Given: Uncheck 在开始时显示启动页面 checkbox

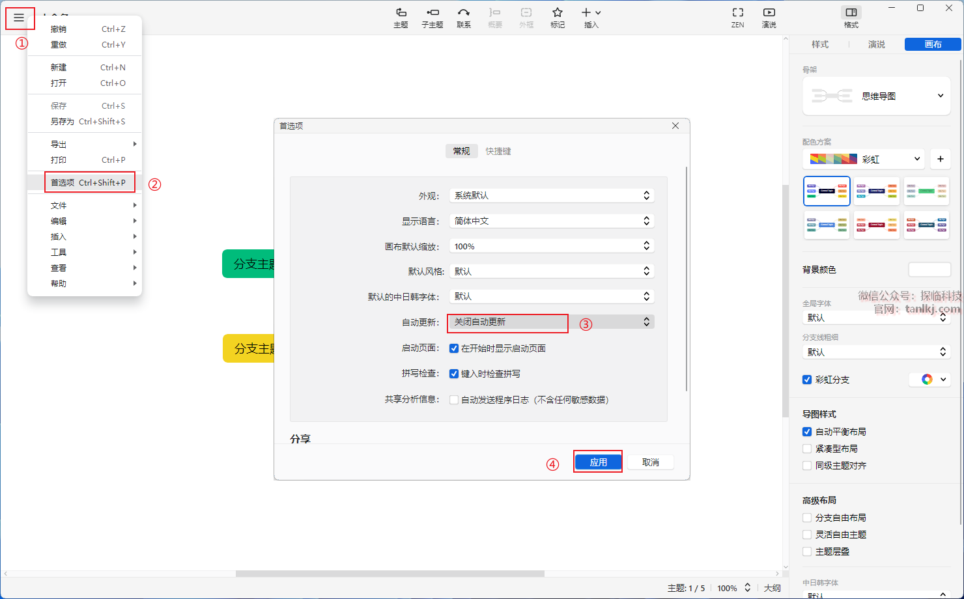Looking at the screenshot, I should [454, 348].
